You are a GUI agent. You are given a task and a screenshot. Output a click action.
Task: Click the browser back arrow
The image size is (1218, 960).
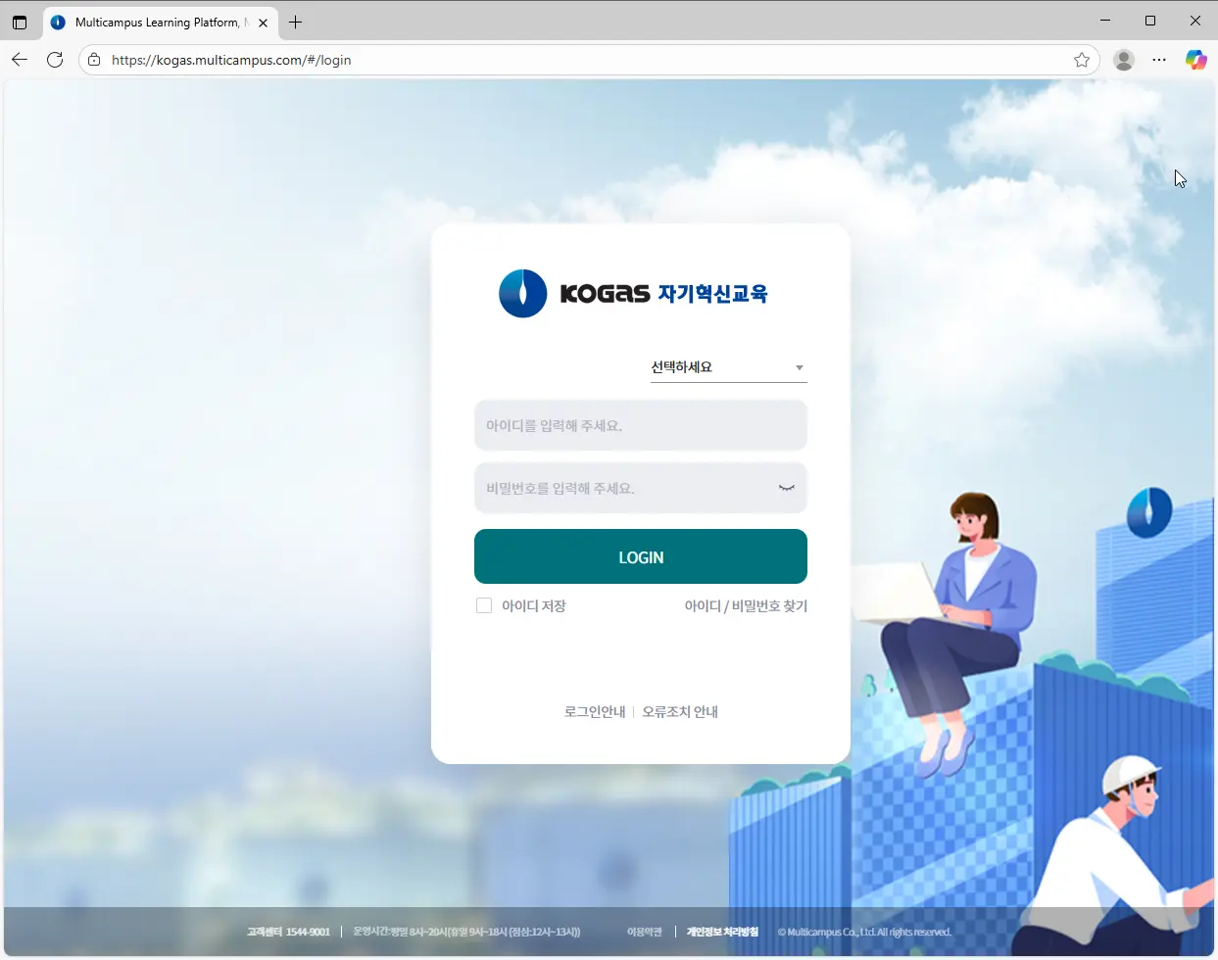tap(20, 60)
